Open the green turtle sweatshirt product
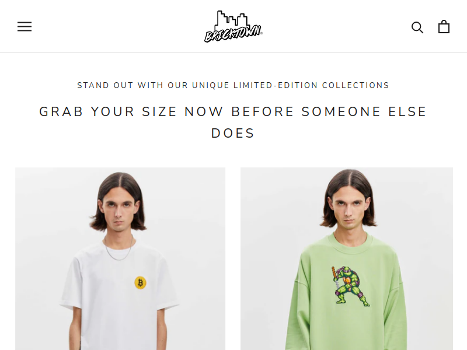 tap(347, 258)
